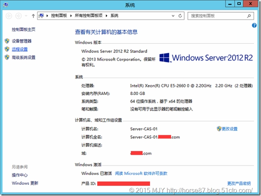The width and height of the screenshot is (261, 196).
Task: Click the magnifier icon in the search box
Action: click(x=248, y=16)
